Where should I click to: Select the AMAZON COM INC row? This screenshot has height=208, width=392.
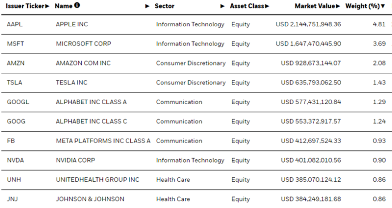point(196,63)
